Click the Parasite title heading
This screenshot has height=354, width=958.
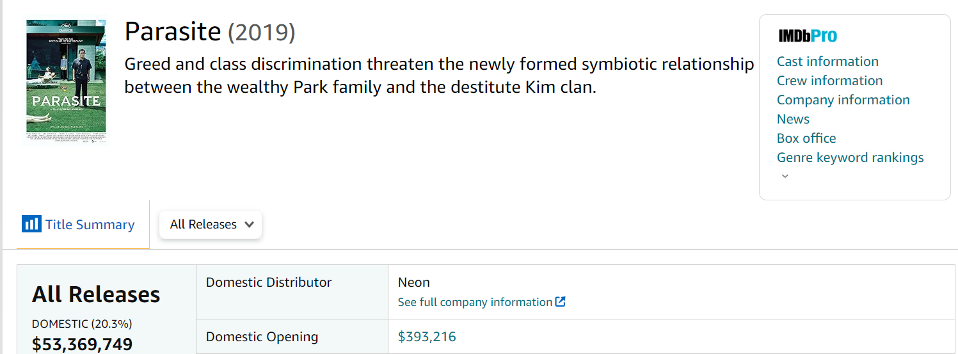(173, 31)
